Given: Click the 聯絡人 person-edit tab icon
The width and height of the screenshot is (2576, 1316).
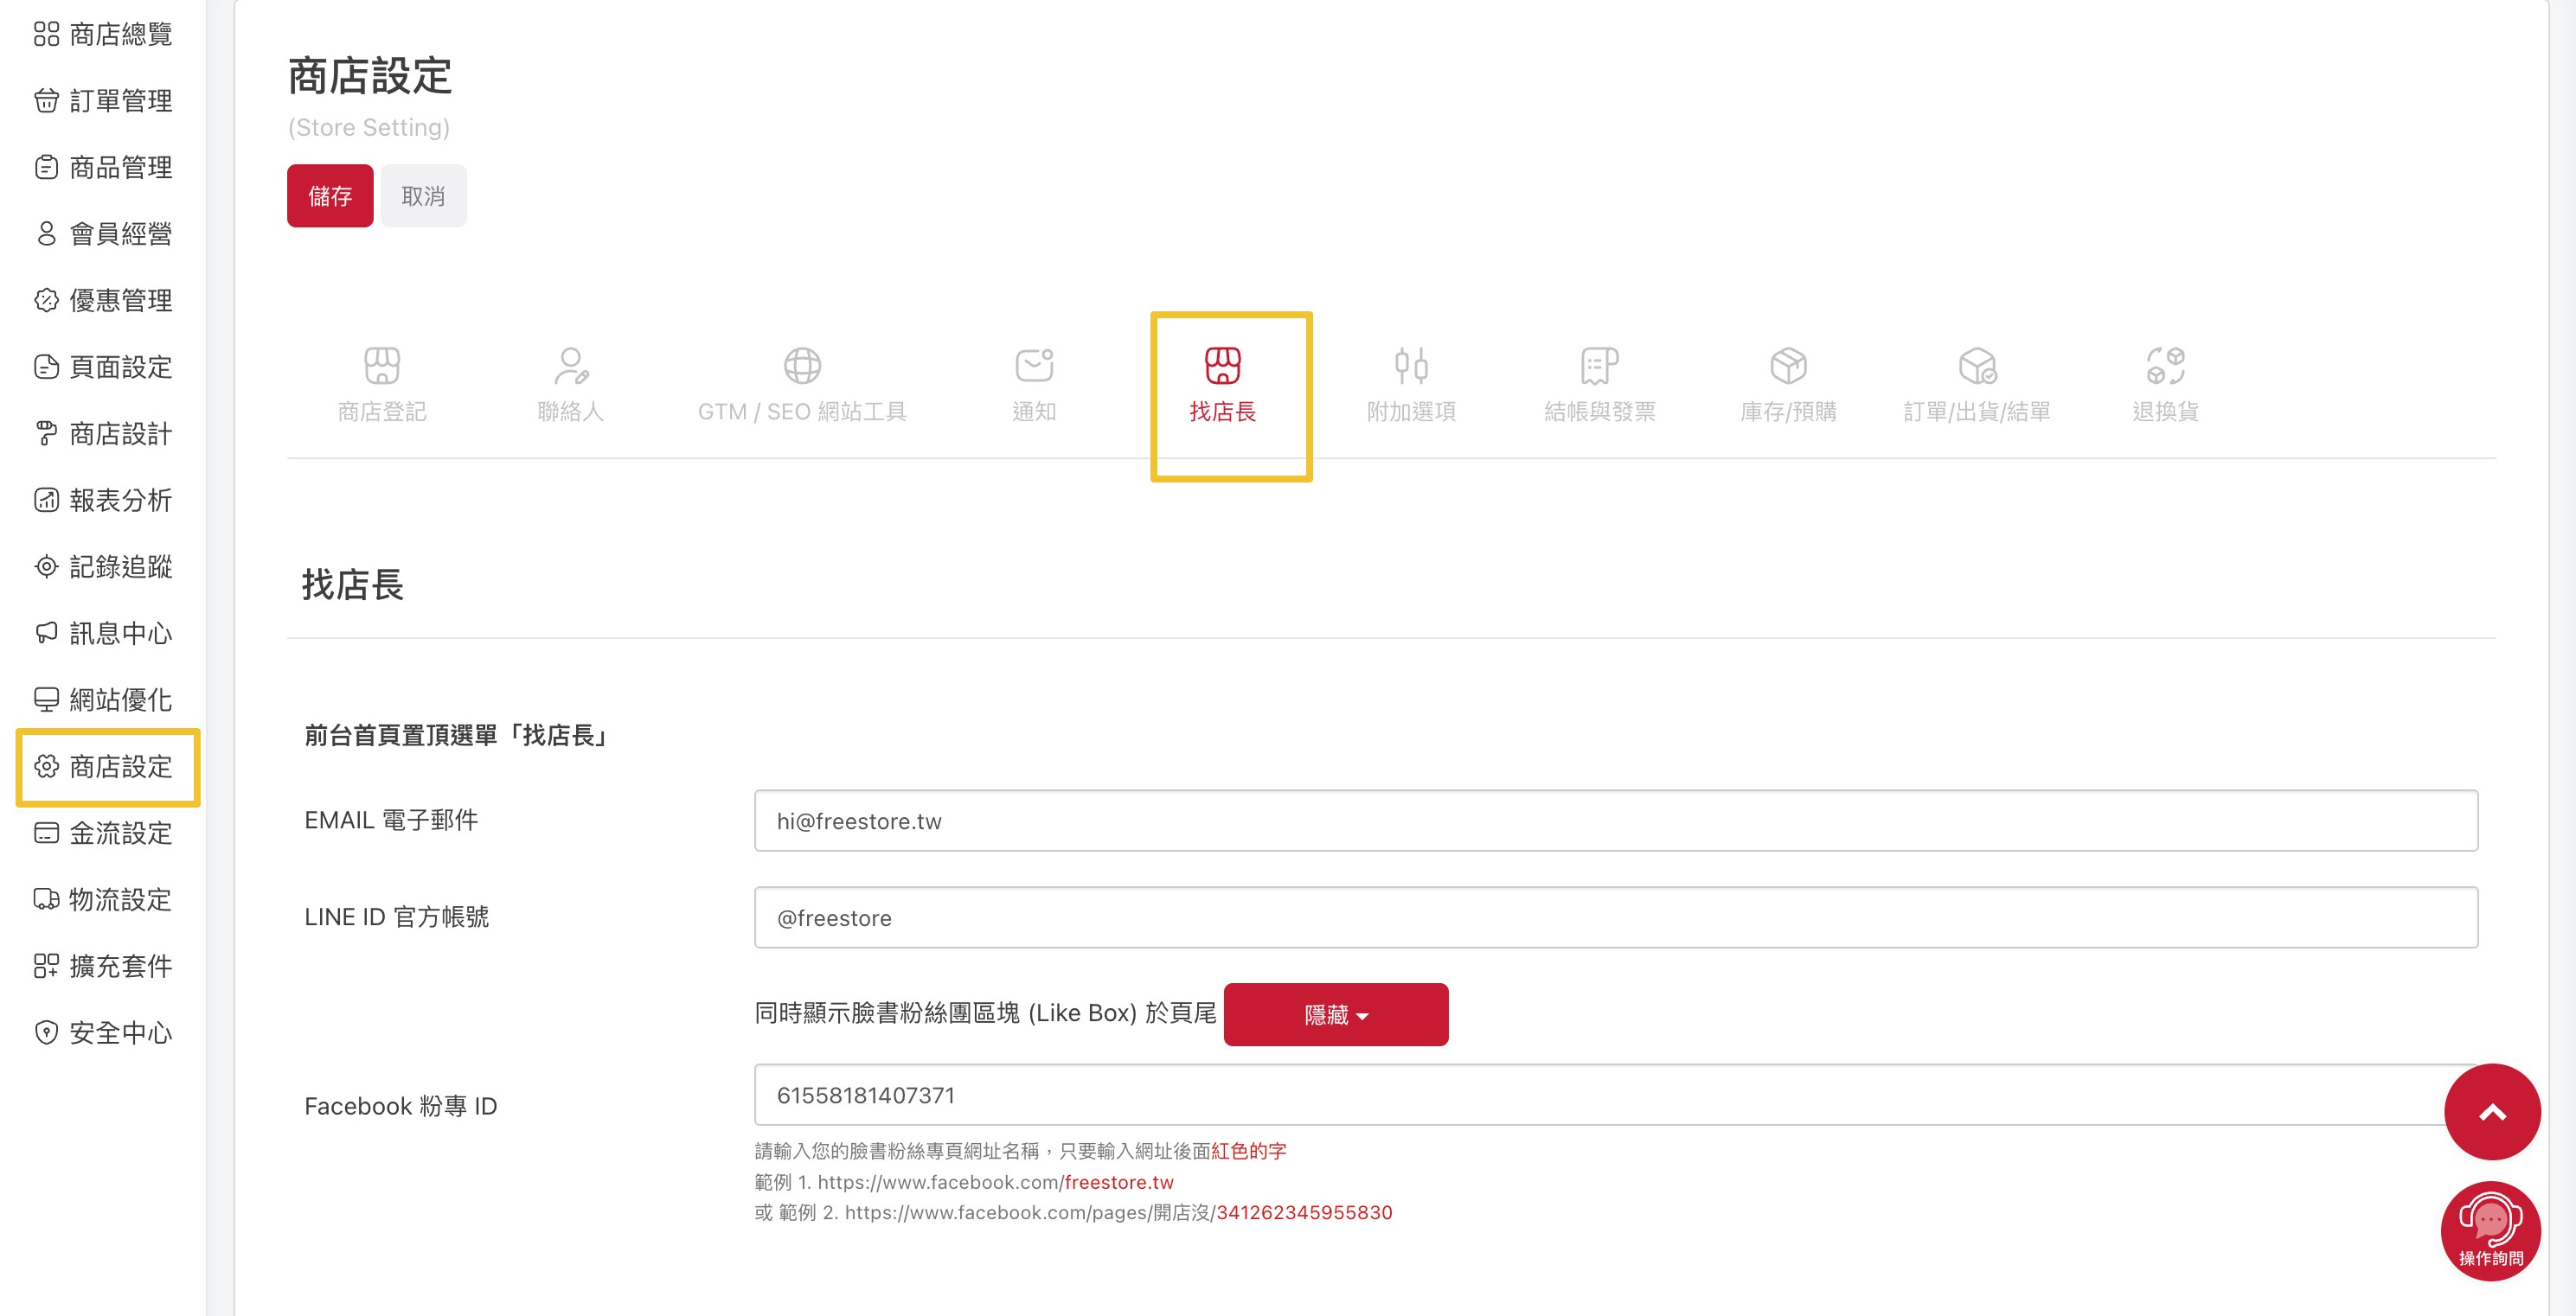Looking at the screenshot, I should click(x=571, y=366).
